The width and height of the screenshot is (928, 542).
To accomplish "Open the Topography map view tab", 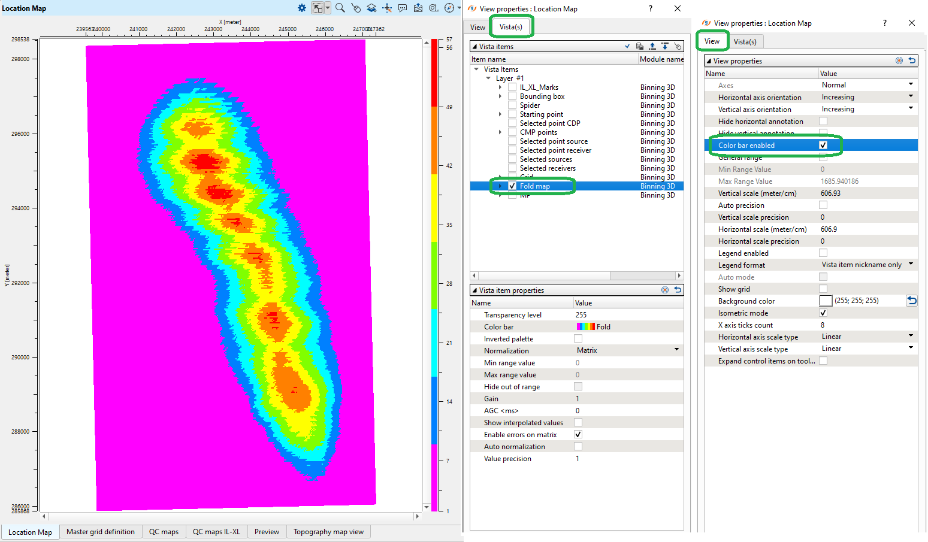I will pyautogui.click(x=328, y=532).
